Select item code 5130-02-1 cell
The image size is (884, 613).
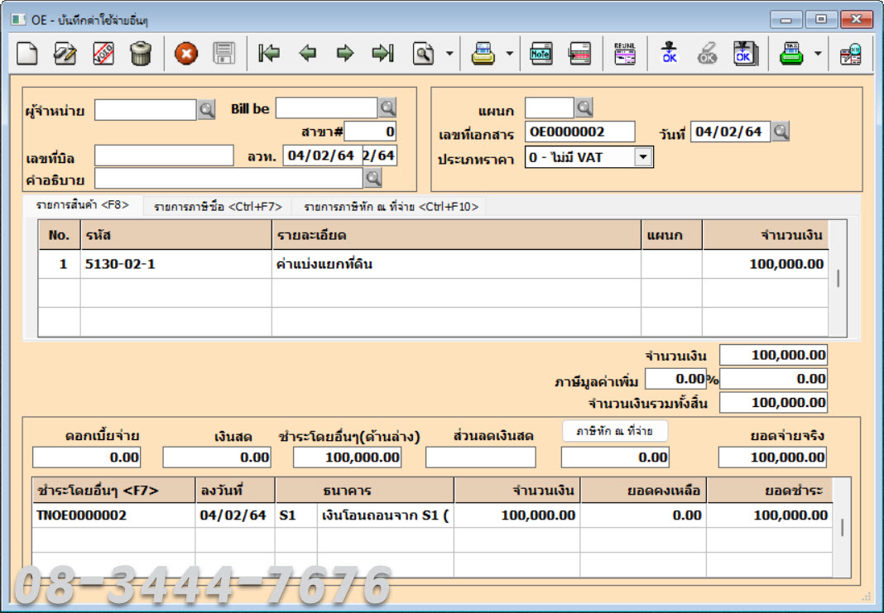pos(176,264)
